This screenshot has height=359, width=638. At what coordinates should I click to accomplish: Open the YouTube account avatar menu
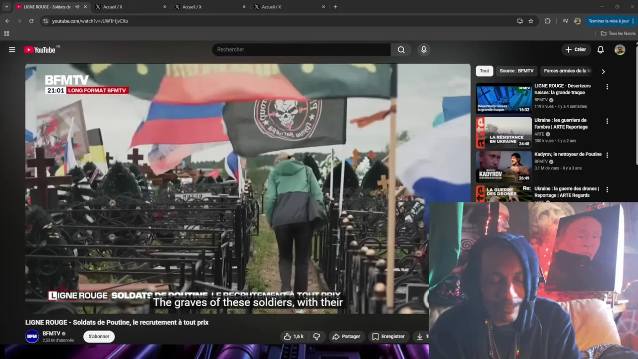620,50
